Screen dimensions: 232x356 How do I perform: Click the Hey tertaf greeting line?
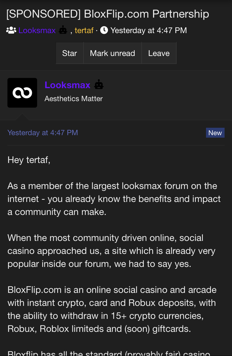coord(29,160)
